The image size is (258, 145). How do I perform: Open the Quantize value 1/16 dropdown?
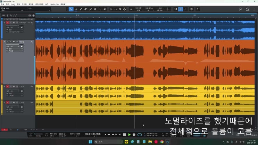(x=139, y=10)
